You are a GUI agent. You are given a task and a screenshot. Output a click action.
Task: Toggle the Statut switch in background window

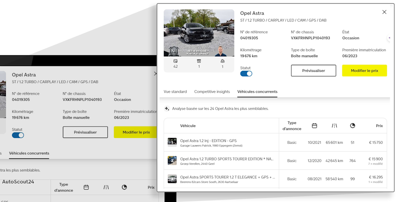[18, 135]
